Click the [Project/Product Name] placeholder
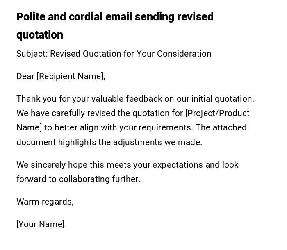The image size is (287, 250). [217, 113]
